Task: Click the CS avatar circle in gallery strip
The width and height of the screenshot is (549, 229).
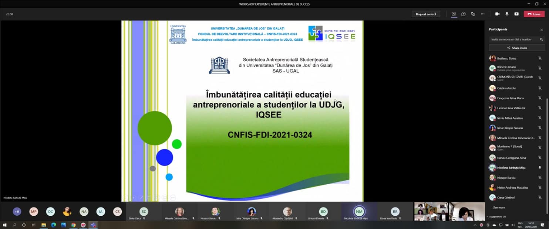Action: click(x=118, y=212)
